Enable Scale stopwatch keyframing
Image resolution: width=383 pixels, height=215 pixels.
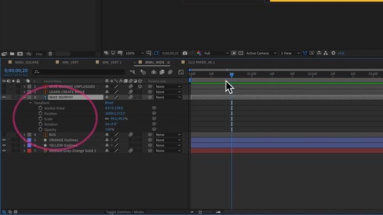pyautogui.click(x=41, y=119)
